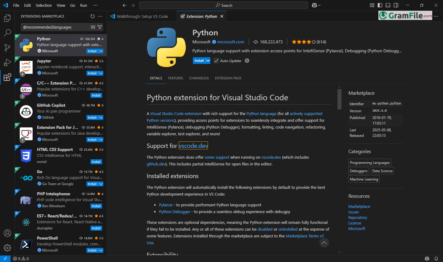This screenshot has width=443, height=262.
Task: Expand Install dropdown for GitHub Copilot
Action: click(101, 117)
